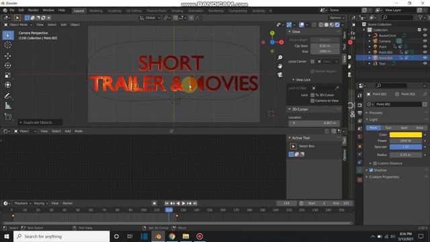This screenshot has width=430, height=242.
Task: Hide the Text object via eye icon
Action: pos(425,63)
